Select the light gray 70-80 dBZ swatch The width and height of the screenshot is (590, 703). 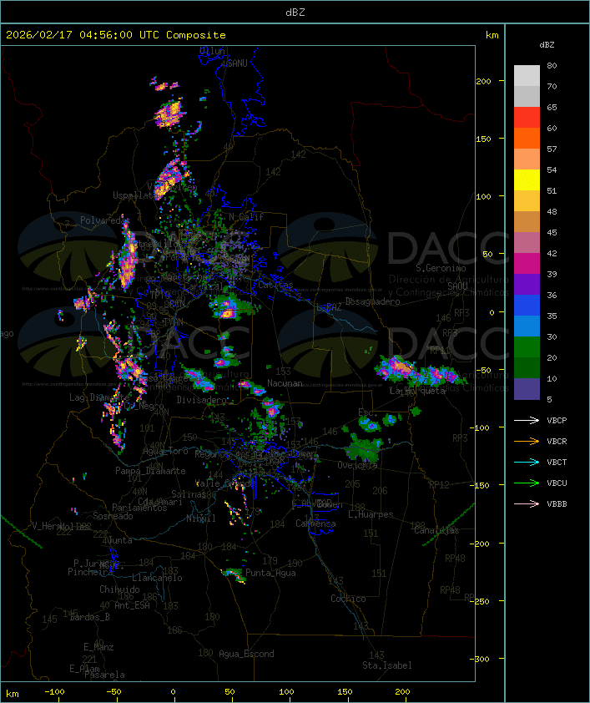tap(527, 76)
